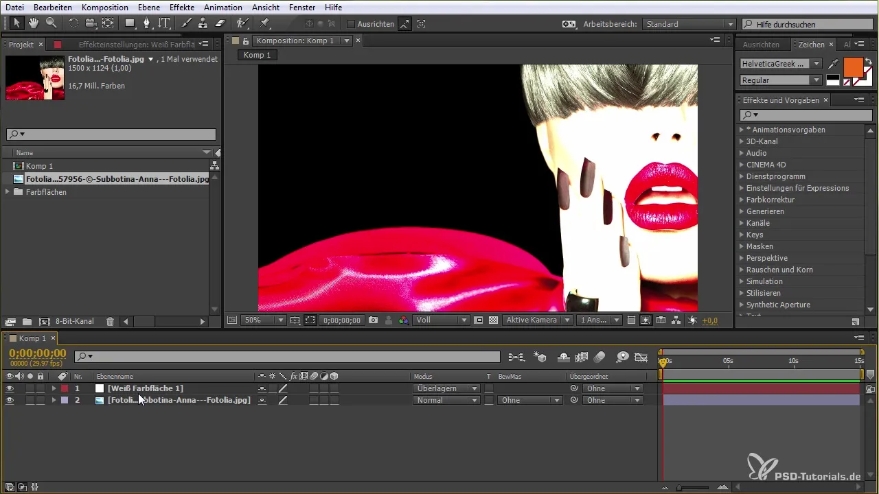Expand the Weiß Farbfläche 1 layer properties

point(54,388)
